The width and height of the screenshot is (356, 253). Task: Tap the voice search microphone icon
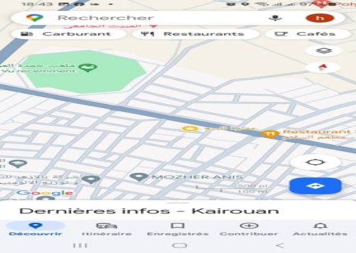coord(275,18)
